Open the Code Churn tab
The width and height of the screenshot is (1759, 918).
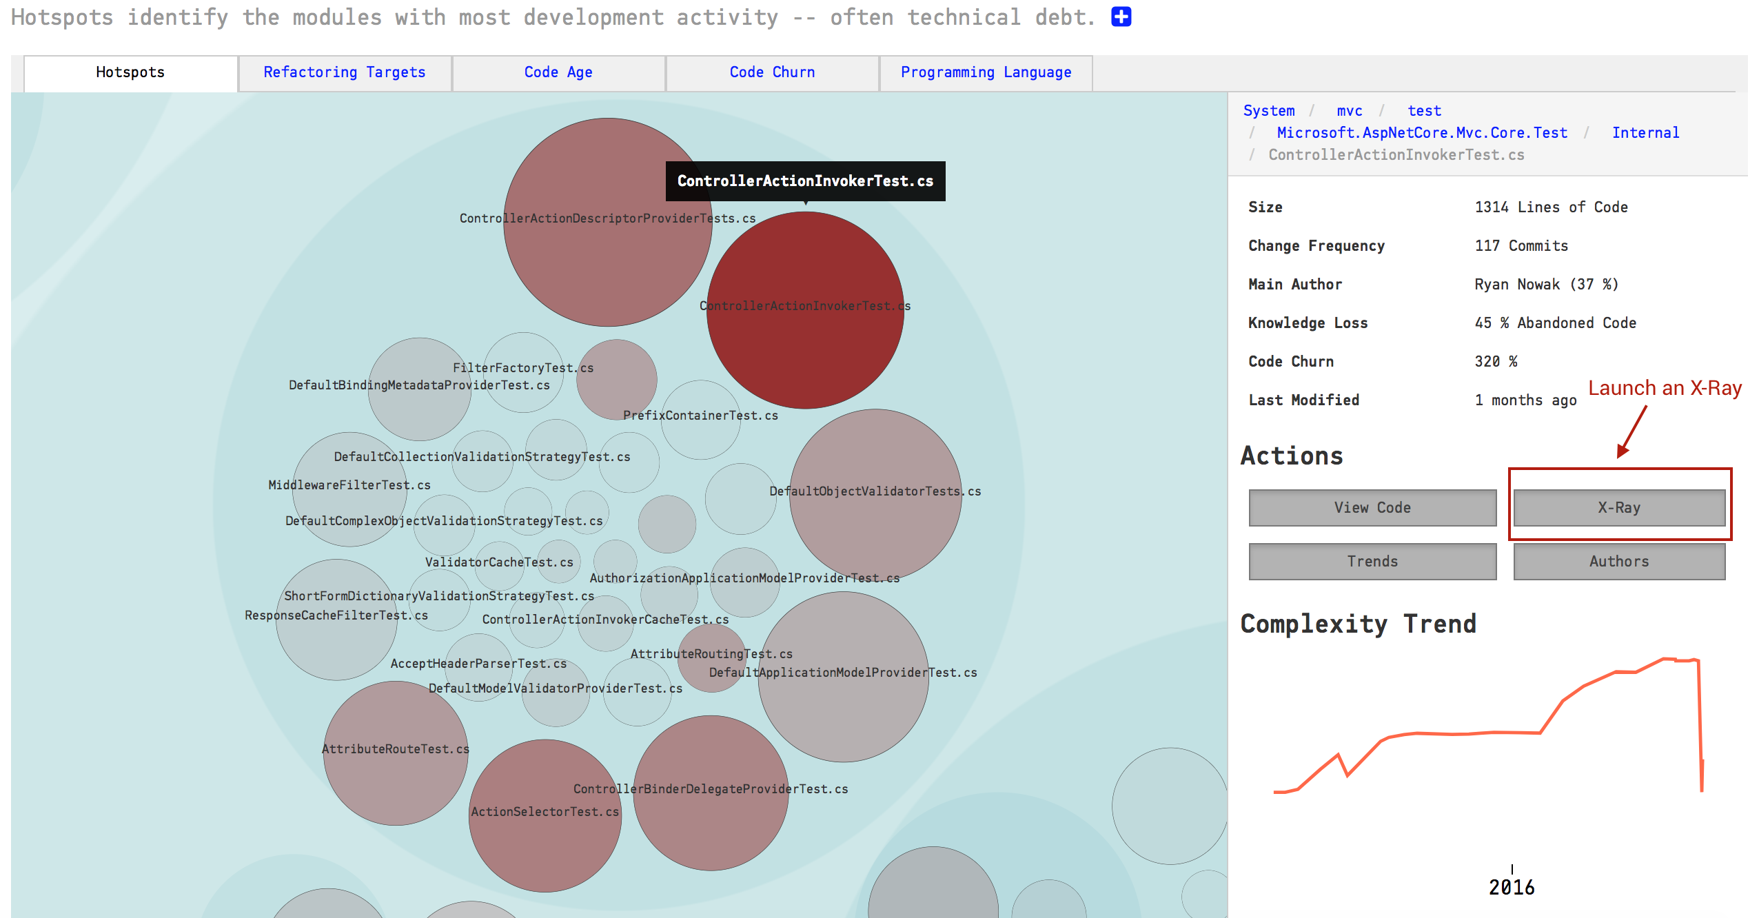pos(772,72)
